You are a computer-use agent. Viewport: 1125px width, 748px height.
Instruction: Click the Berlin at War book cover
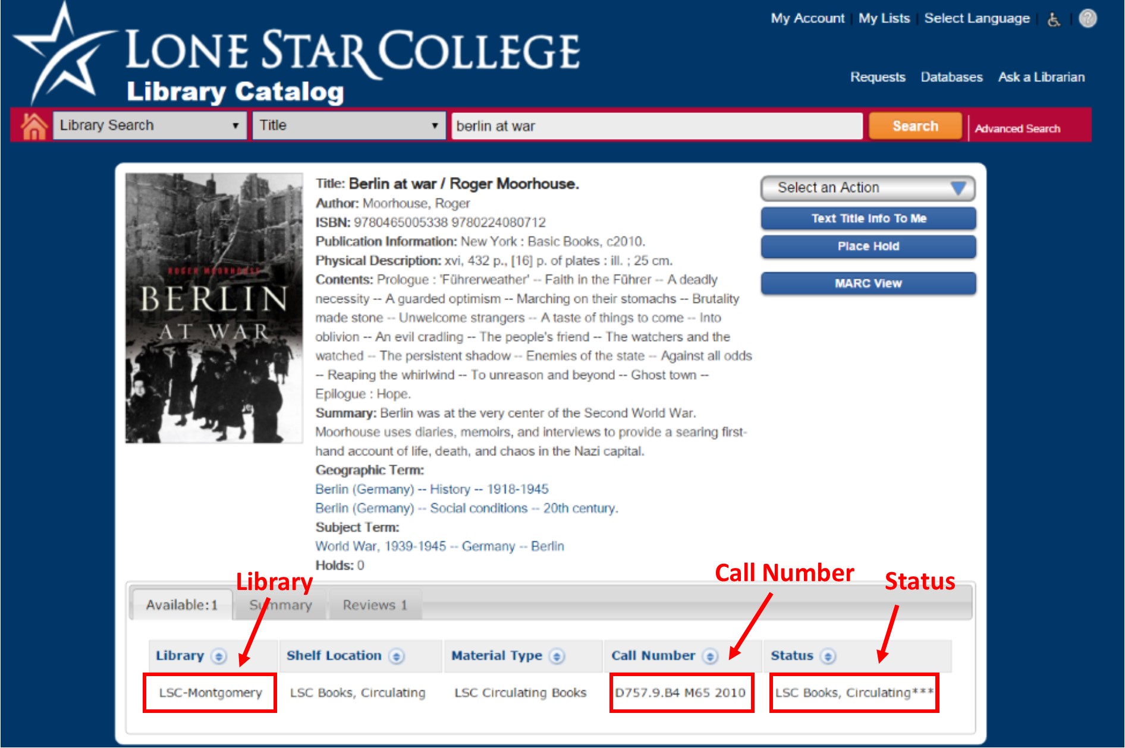(214, 308)
